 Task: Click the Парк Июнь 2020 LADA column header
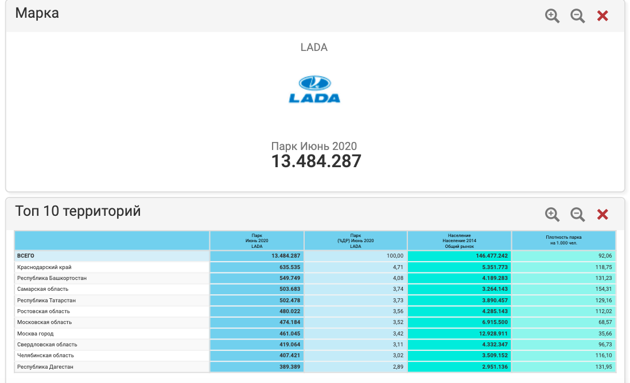coord(256,240)
